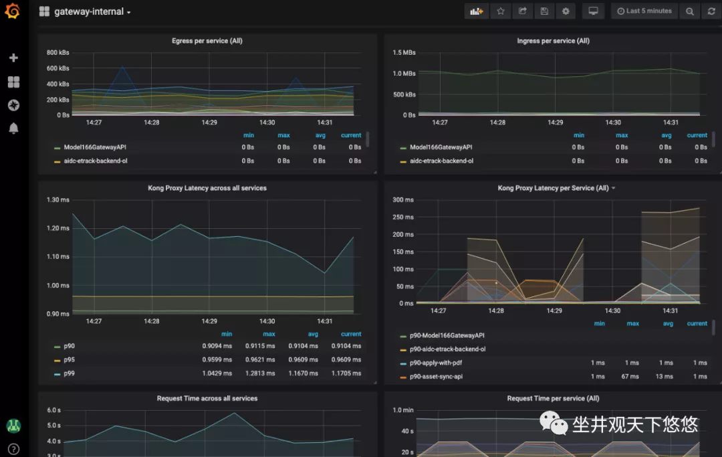Viewport: 722px width, 457px height.
Task: Open the Create plus menu in sidebar
Action: point(13,58)
